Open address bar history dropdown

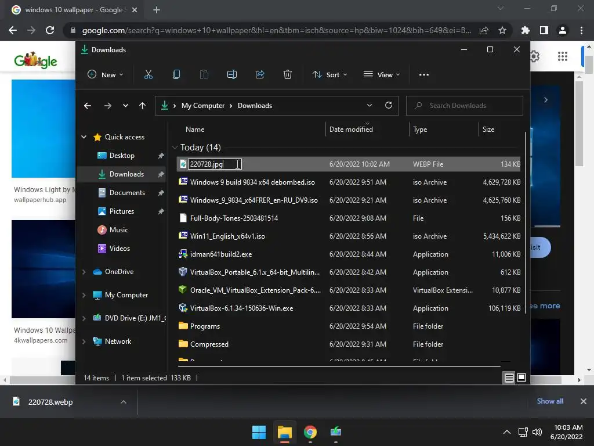[370, 106]
